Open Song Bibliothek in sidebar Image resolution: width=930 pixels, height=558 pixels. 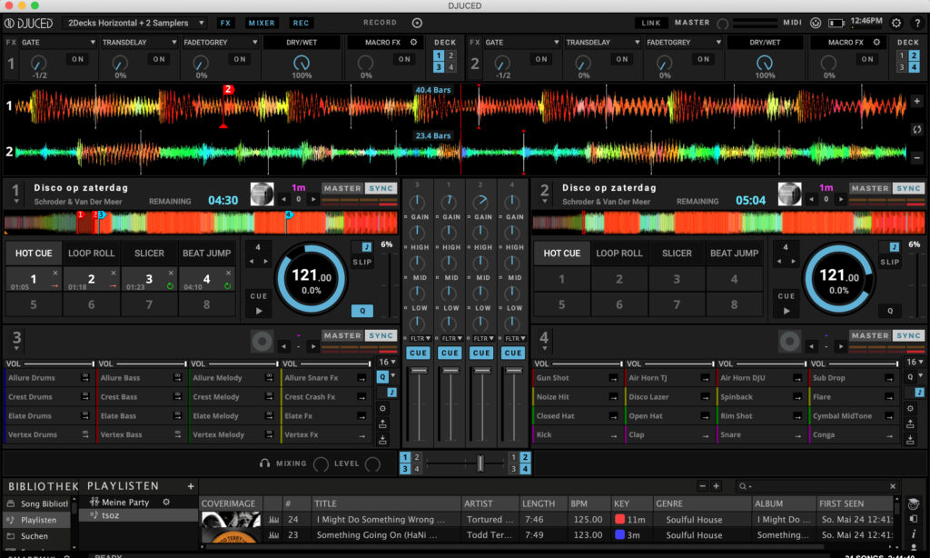[x=37, y=503]
